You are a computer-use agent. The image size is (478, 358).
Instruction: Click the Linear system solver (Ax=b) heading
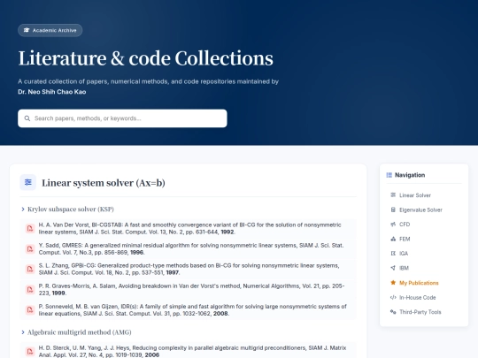pos(104,183)
